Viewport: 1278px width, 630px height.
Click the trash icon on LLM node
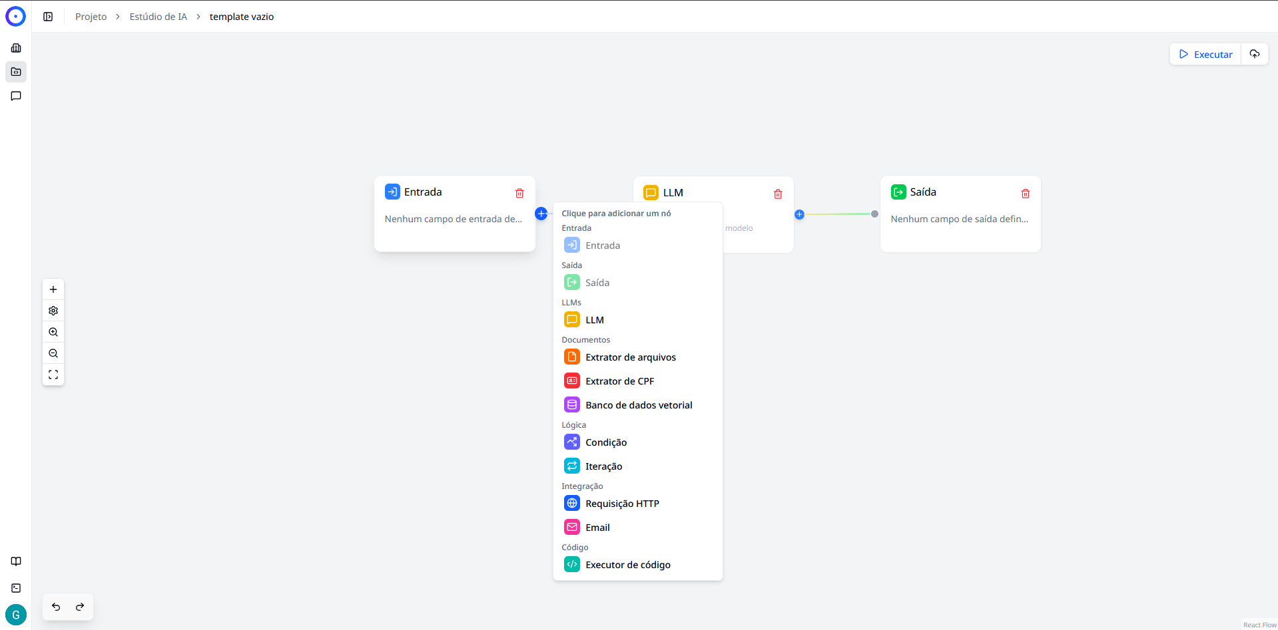[778, 194]
